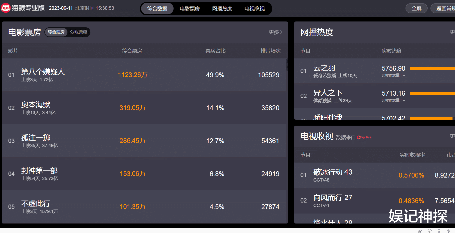Image resolution: width=455 pixels, height=233 pixels.
Task: Click the 电影票房 panel heading
Action: (25, 32)
